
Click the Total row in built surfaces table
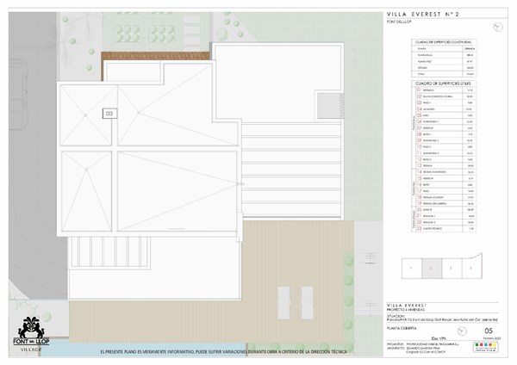(x=445, y=74)
